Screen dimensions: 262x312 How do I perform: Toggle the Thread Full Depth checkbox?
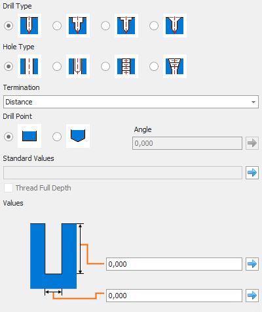coord(9,188)
